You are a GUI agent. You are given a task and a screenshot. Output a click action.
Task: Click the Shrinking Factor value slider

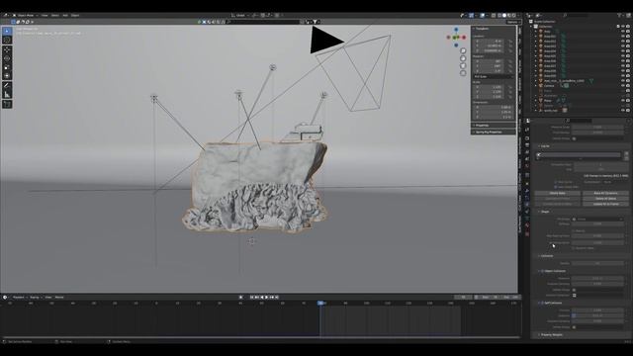(x=597, y=242)
